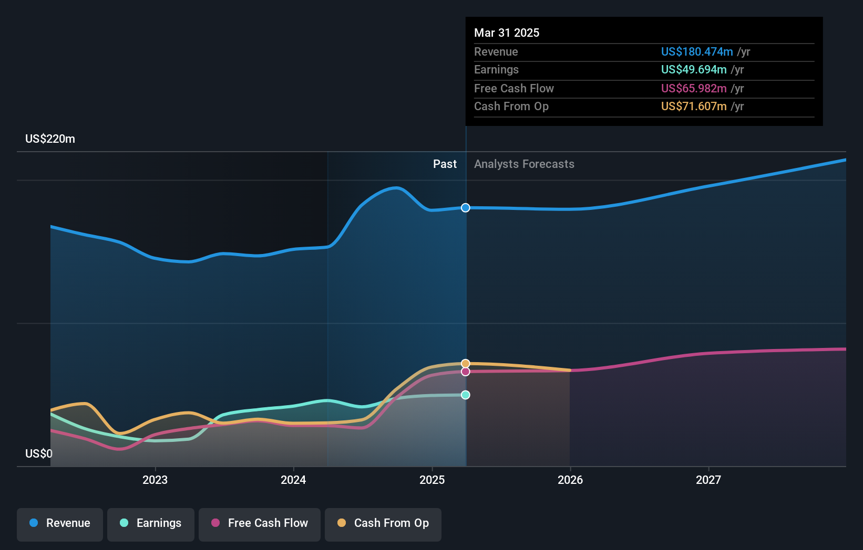The width and height of the screenshot is (863, 550).
Task: Click the Earnings data point marker
Action: point(466,395)
